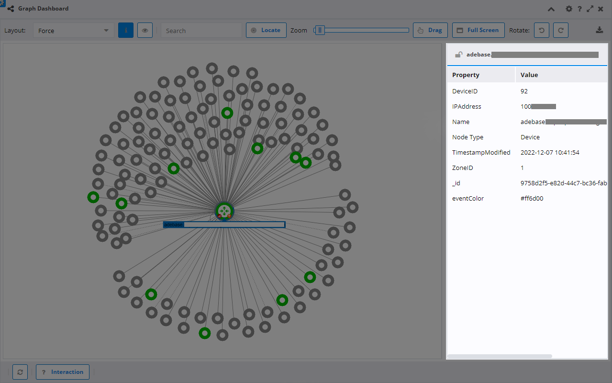The image size is (612, 383).
Task: Toggle the blue info panel button
Action: click(x=126, y=30)
